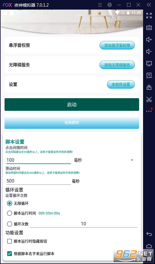Click the 00h 05m 00s run time link
The image size is (155, 264).
click(x=49, y=213)
